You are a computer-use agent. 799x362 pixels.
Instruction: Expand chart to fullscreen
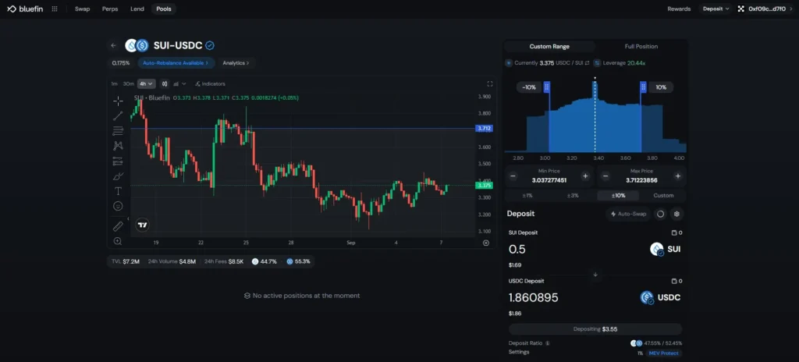pos(490,83)
